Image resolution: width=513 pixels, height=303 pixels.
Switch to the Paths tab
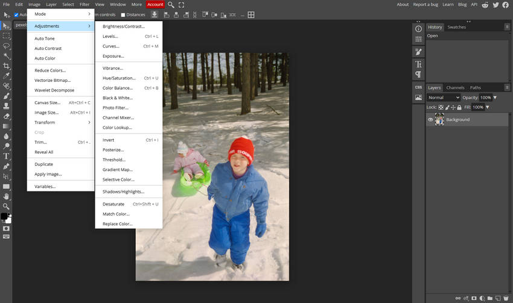[476, 87]
